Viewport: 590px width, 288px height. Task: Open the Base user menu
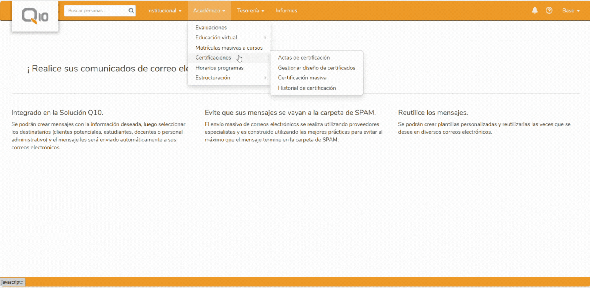pos(571,11)
